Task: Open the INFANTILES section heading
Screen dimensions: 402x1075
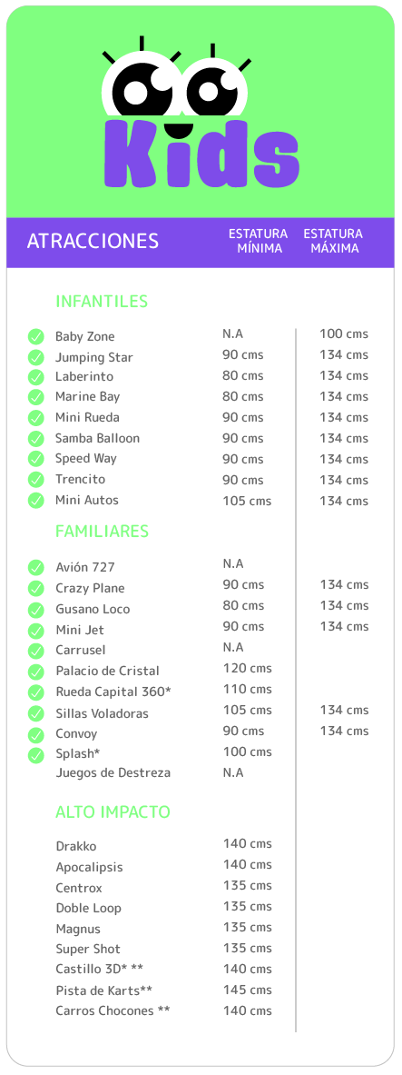Action: click(102, 302)
